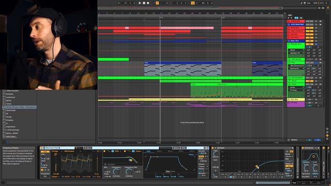
Task: Open the MIDI tab in Wavetable
Action: point(184,148)
